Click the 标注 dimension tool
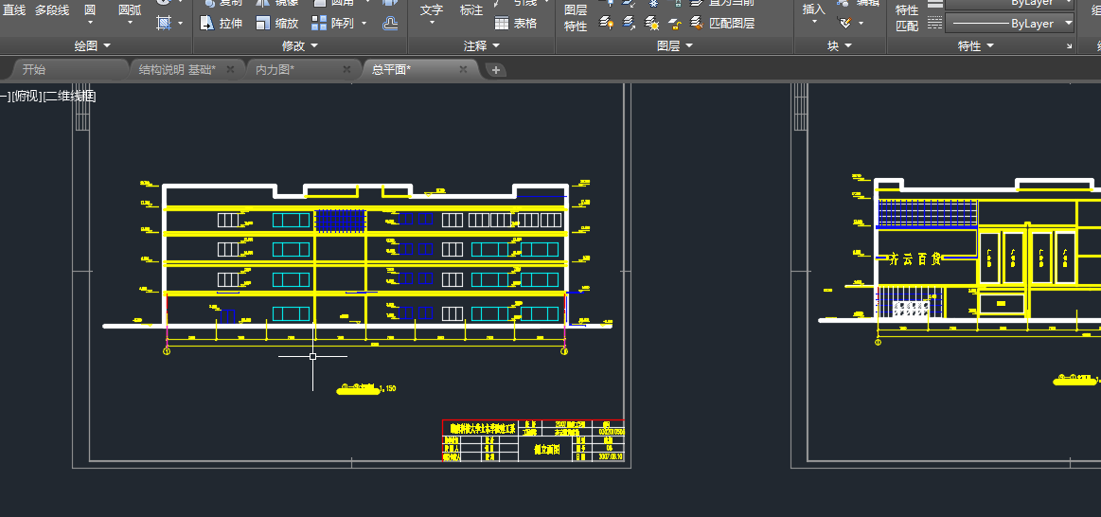The width and height of the screenshot is (1101, 517). [x=471, y=10]
